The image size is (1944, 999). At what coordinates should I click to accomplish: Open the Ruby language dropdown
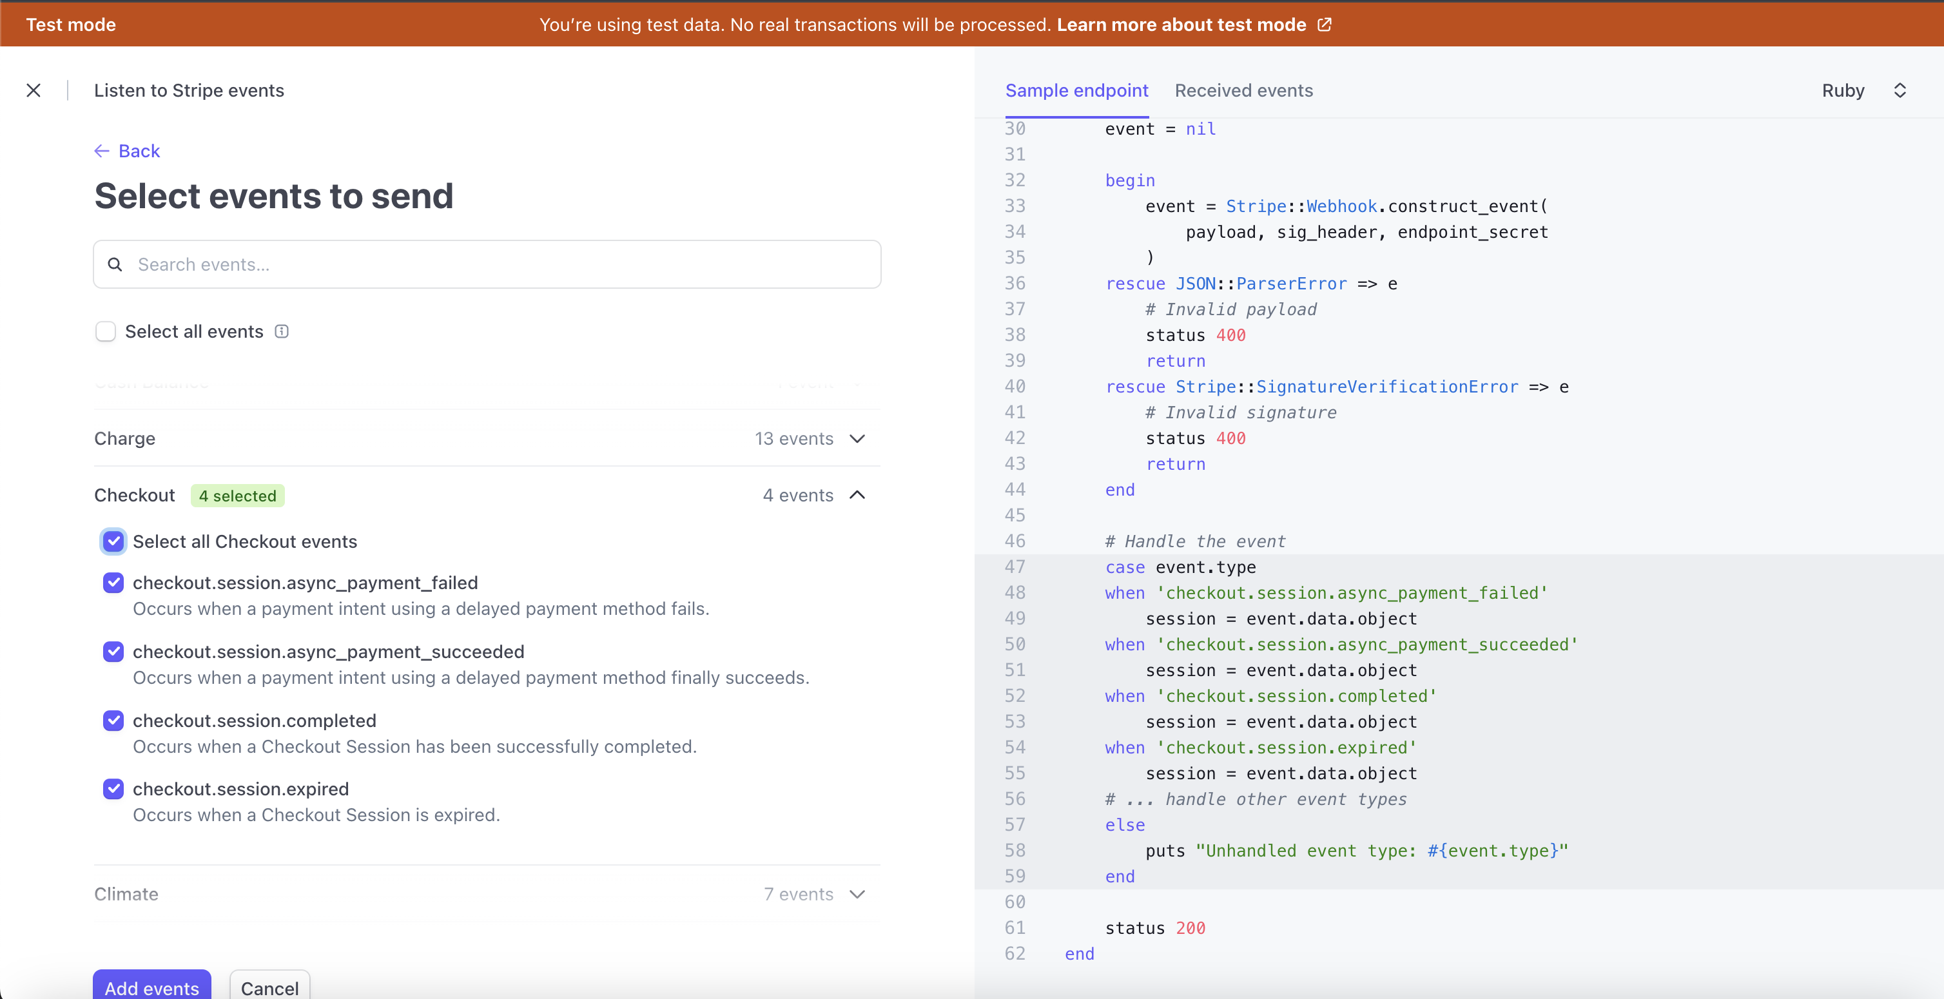[1842, 90]
